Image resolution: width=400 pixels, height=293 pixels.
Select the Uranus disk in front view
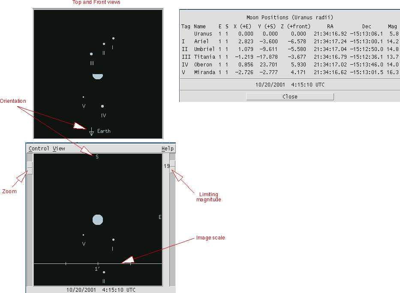point(98,220)
